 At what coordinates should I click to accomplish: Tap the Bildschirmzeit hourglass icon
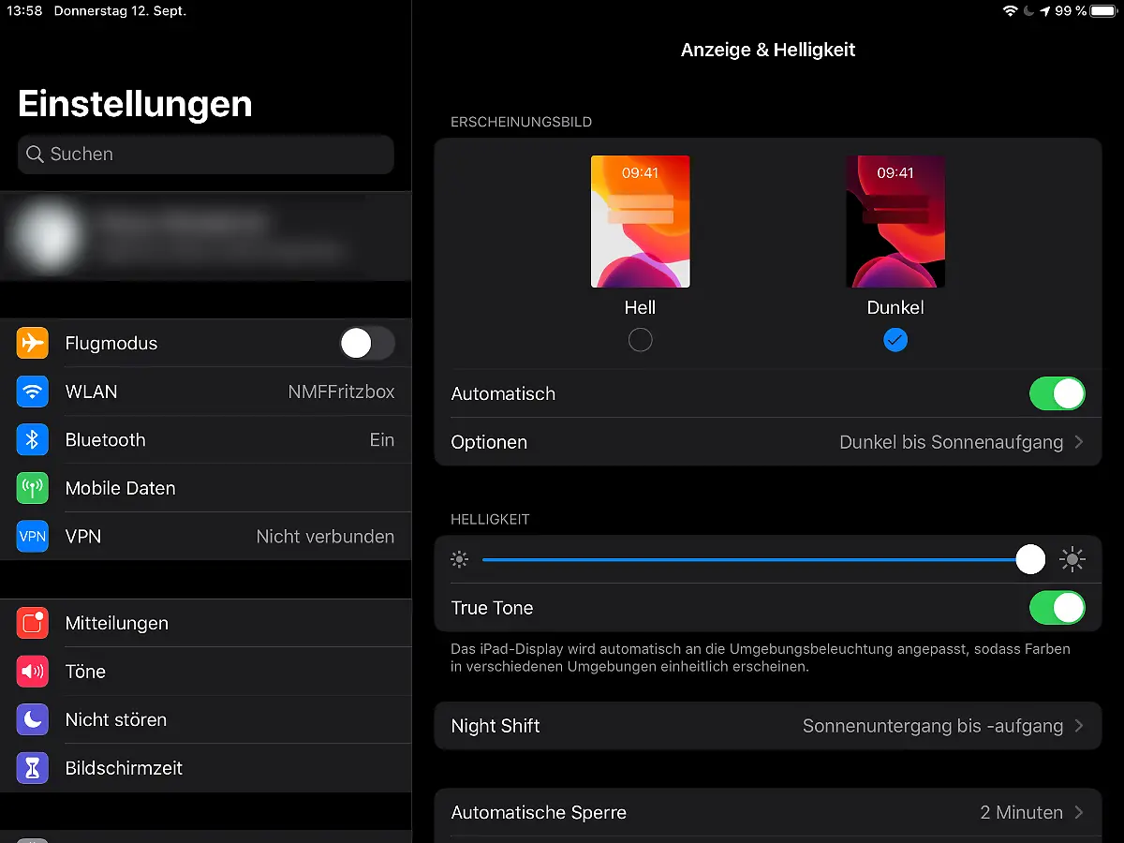pos(33,768)
